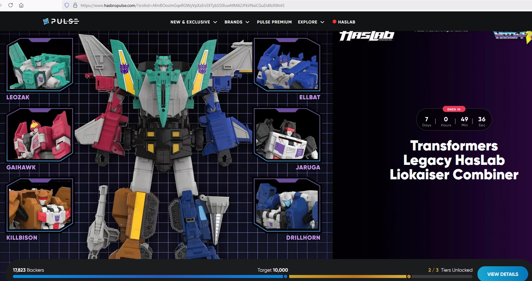This screenshot has width=532, height=281.
Task: Click the hasbropulse.com URL address field
Action: click(182, 5)
